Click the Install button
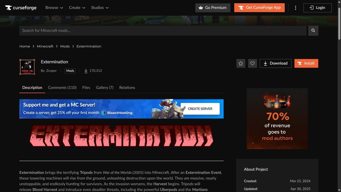The height and width of the screenshot is (192, 341). click(x=306, y=63)
